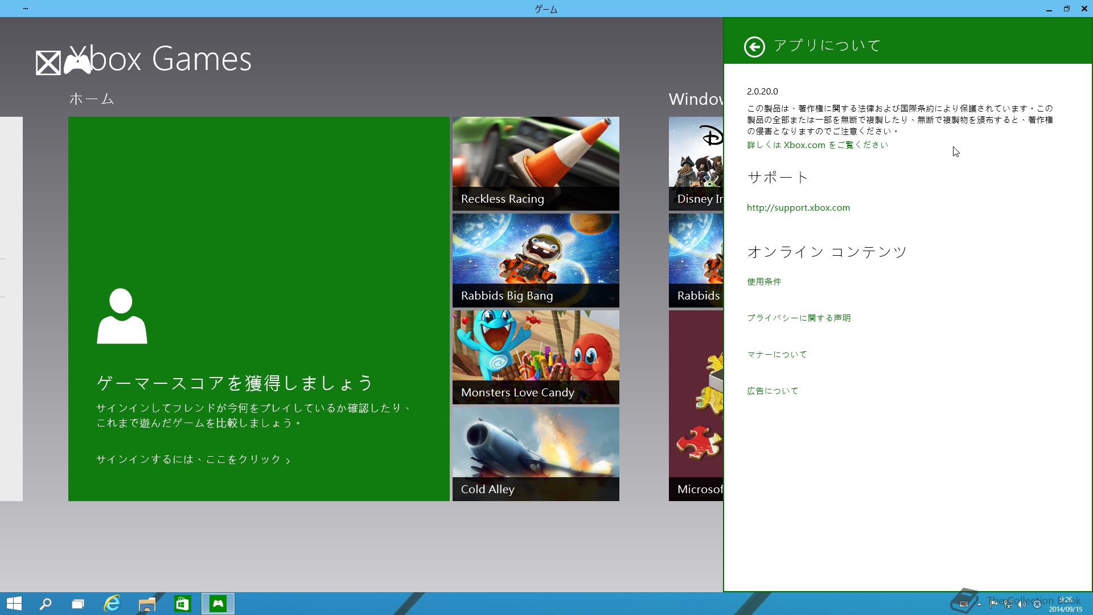Click the ゲーム window title
Image resolution: width=1093 pixels, height=615 pixels.
546,9
